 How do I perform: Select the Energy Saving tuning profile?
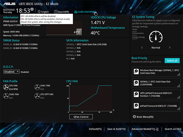tap(139, 37)
